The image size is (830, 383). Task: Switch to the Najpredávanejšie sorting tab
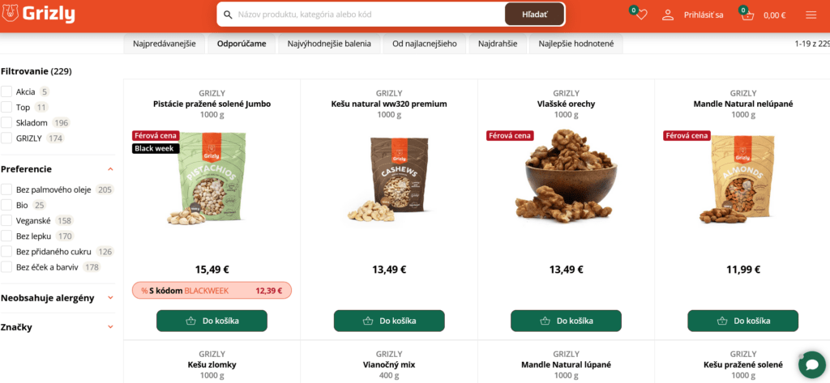pyautogui.click(x=164, y=44)
